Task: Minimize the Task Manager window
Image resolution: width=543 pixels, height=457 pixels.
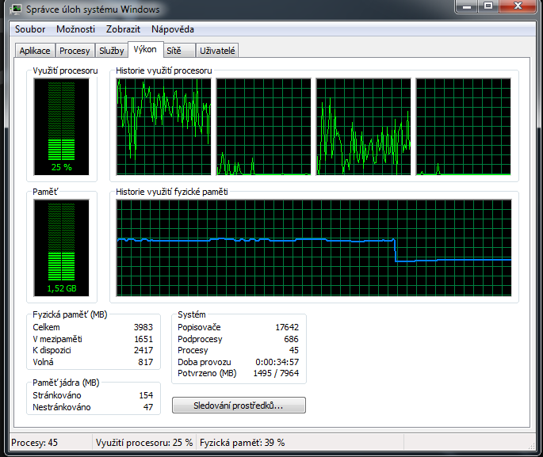Action: coord(467,6)
